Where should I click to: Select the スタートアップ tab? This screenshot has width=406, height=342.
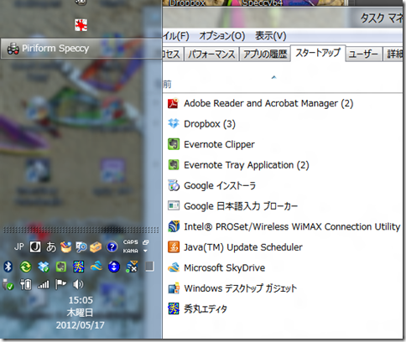tap(318, 53)
